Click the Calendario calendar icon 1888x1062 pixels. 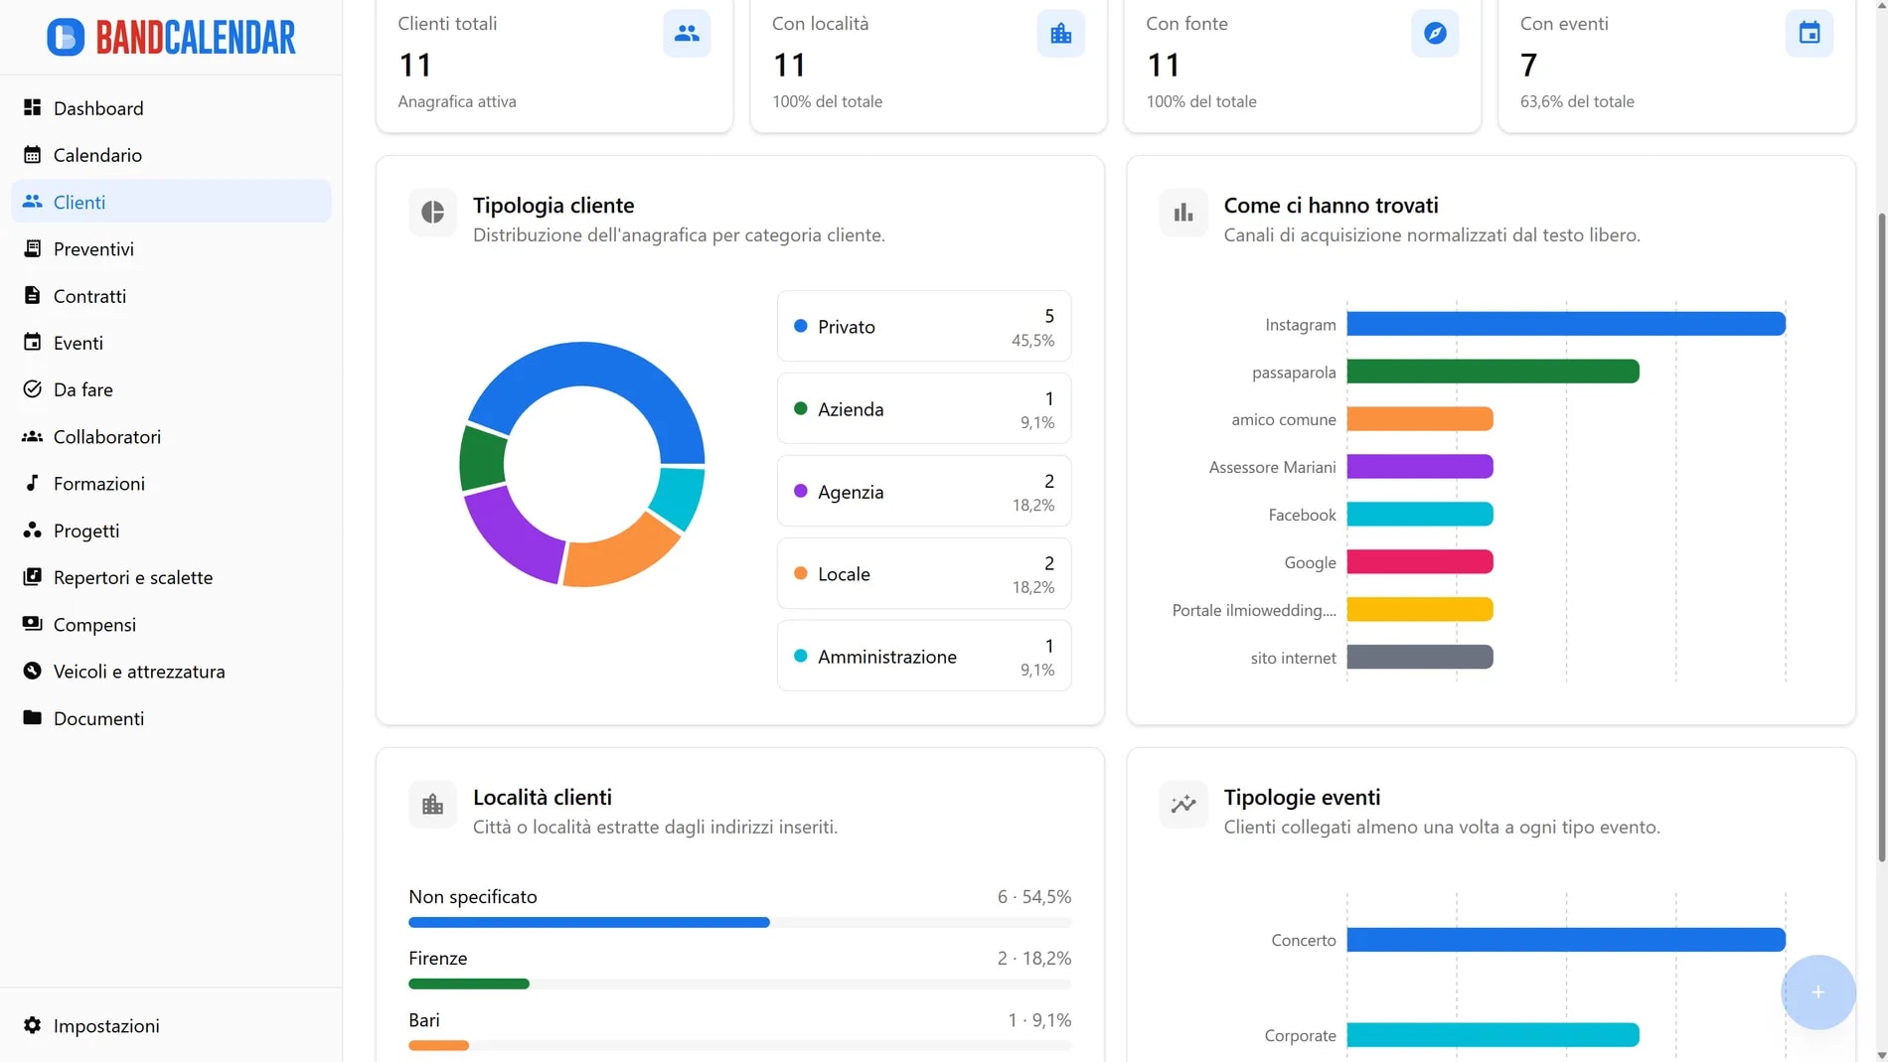[33, 154]
